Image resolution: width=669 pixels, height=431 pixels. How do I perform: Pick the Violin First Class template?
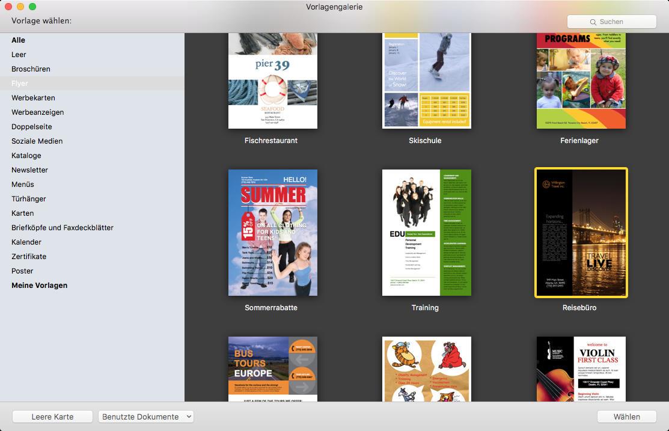581,369
